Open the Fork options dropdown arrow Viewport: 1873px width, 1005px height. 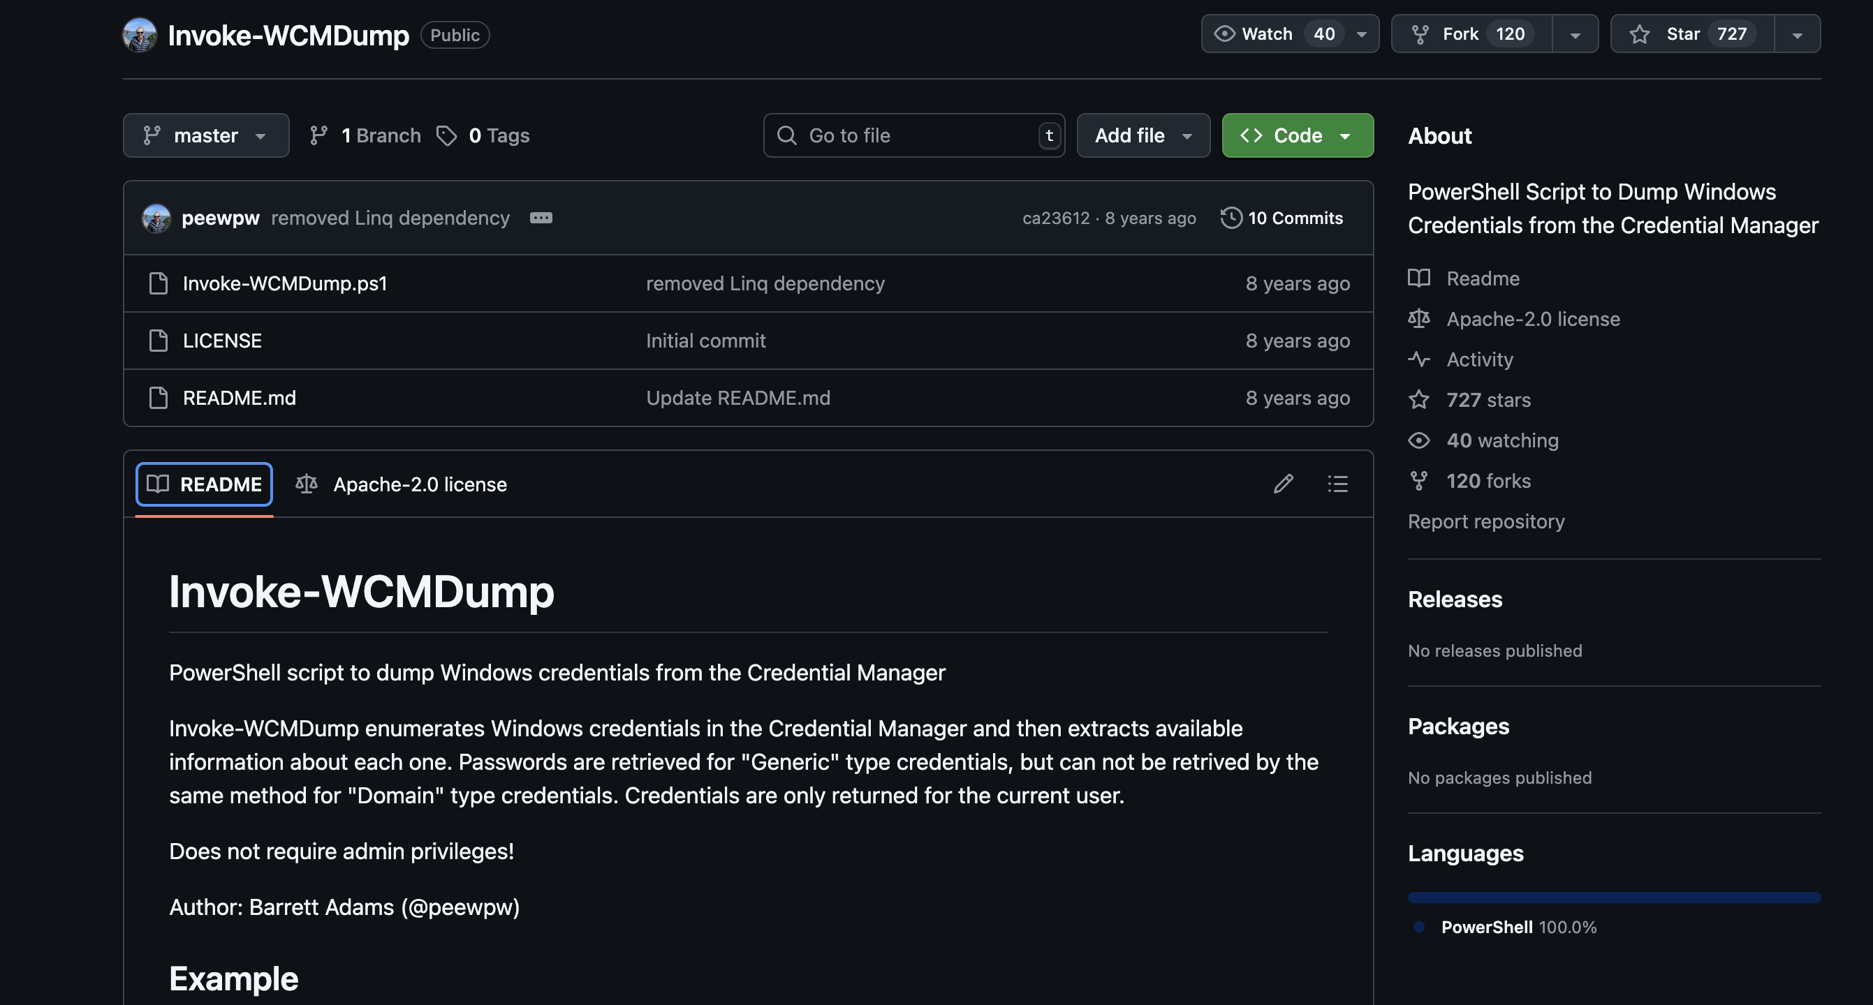coord(1575,34)
